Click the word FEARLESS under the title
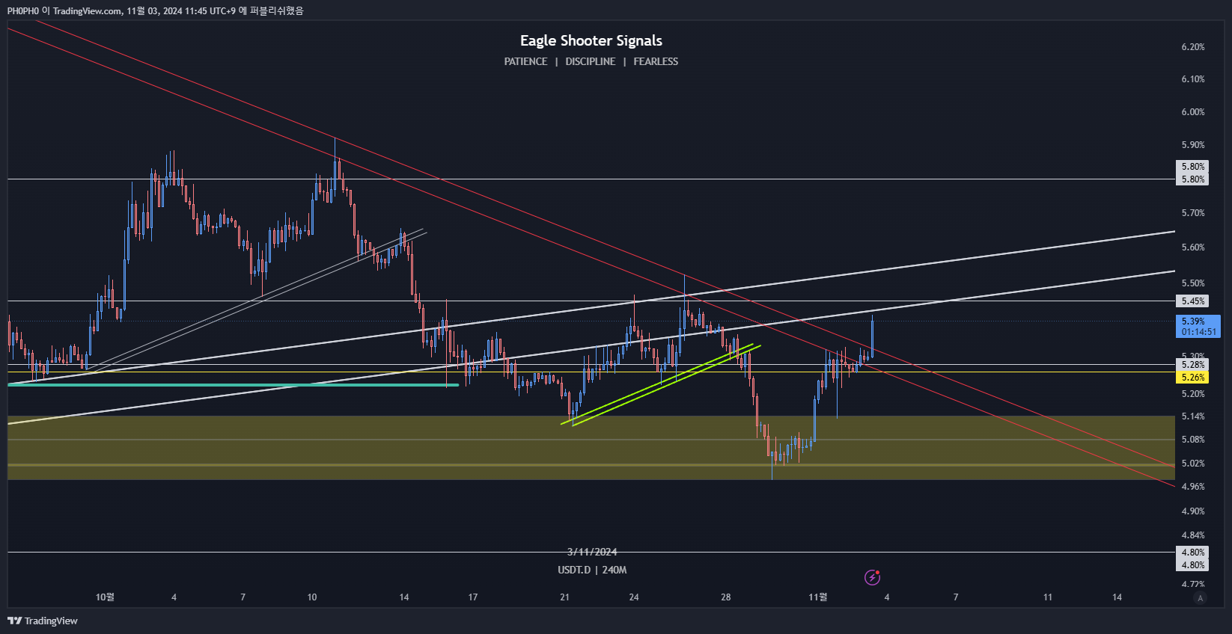 point(656,61)
